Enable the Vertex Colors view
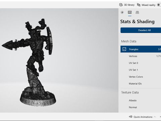 [x=141, y=77]
